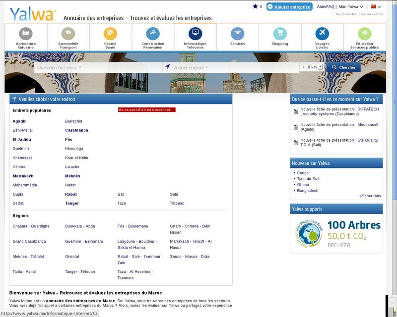Open the Automobile Transport category icon

pyautogui.click(x=68, y=33)
